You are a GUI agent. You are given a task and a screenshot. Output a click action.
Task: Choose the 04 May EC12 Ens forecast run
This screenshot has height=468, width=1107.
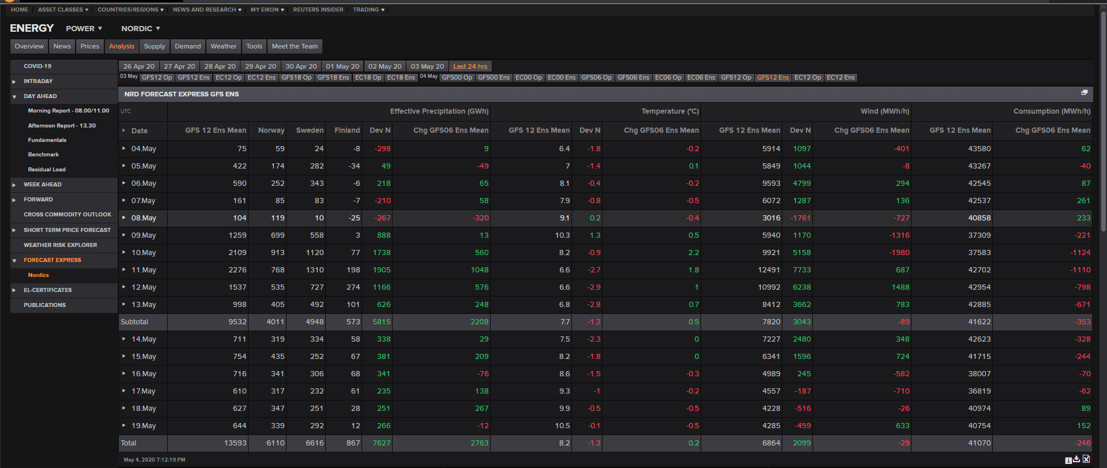click(x=840, y=77)
